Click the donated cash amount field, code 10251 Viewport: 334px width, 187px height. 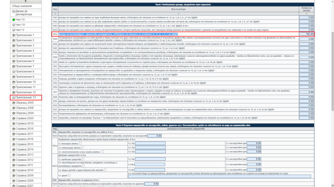(x=151, y=184)
